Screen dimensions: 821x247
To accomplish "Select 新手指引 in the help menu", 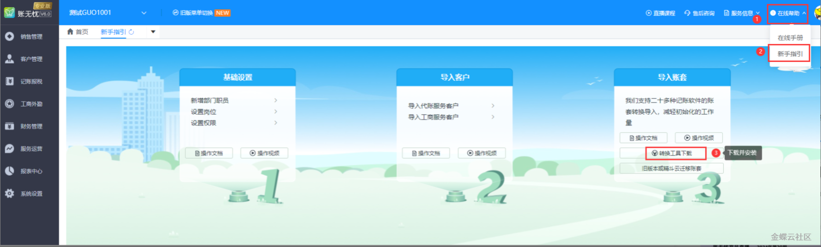I will tap(790, 54).
